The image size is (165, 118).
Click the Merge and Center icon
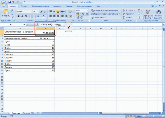(x=71, y=16)
